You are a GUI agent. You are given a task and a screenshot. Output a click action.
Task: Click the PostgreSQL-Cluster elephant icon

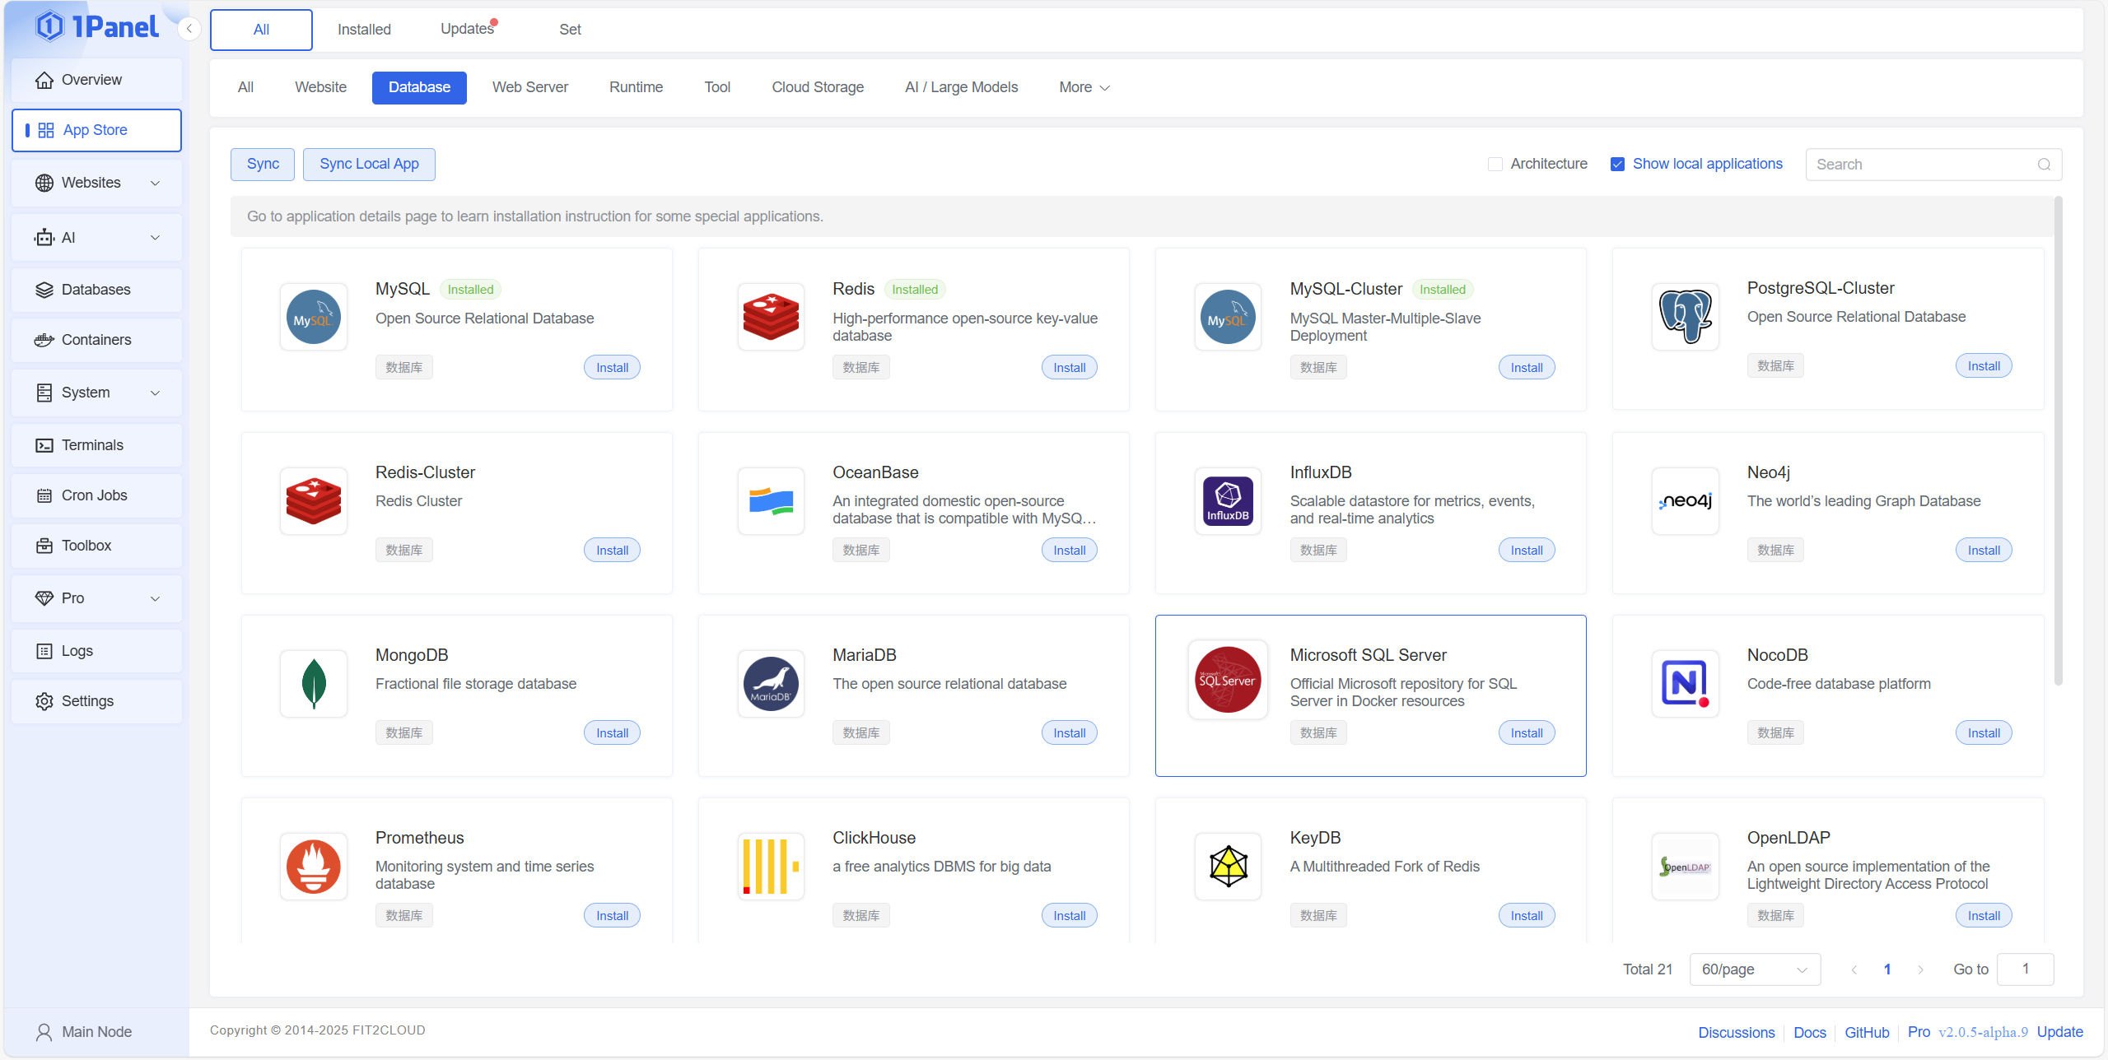coord(1685,316)
